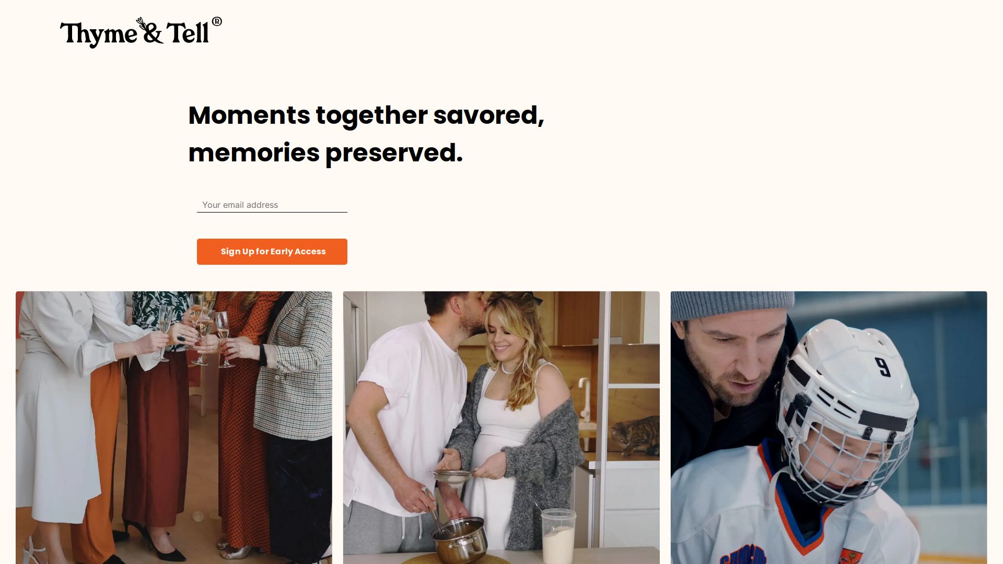Open the hockey father and child photo
The height and width of the screenshot is (564, 1003).
point(829,428)
